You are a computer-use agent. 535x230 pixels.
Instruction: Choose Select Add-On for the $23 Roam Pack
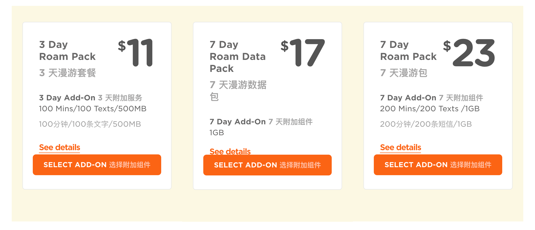coord(438,165)
